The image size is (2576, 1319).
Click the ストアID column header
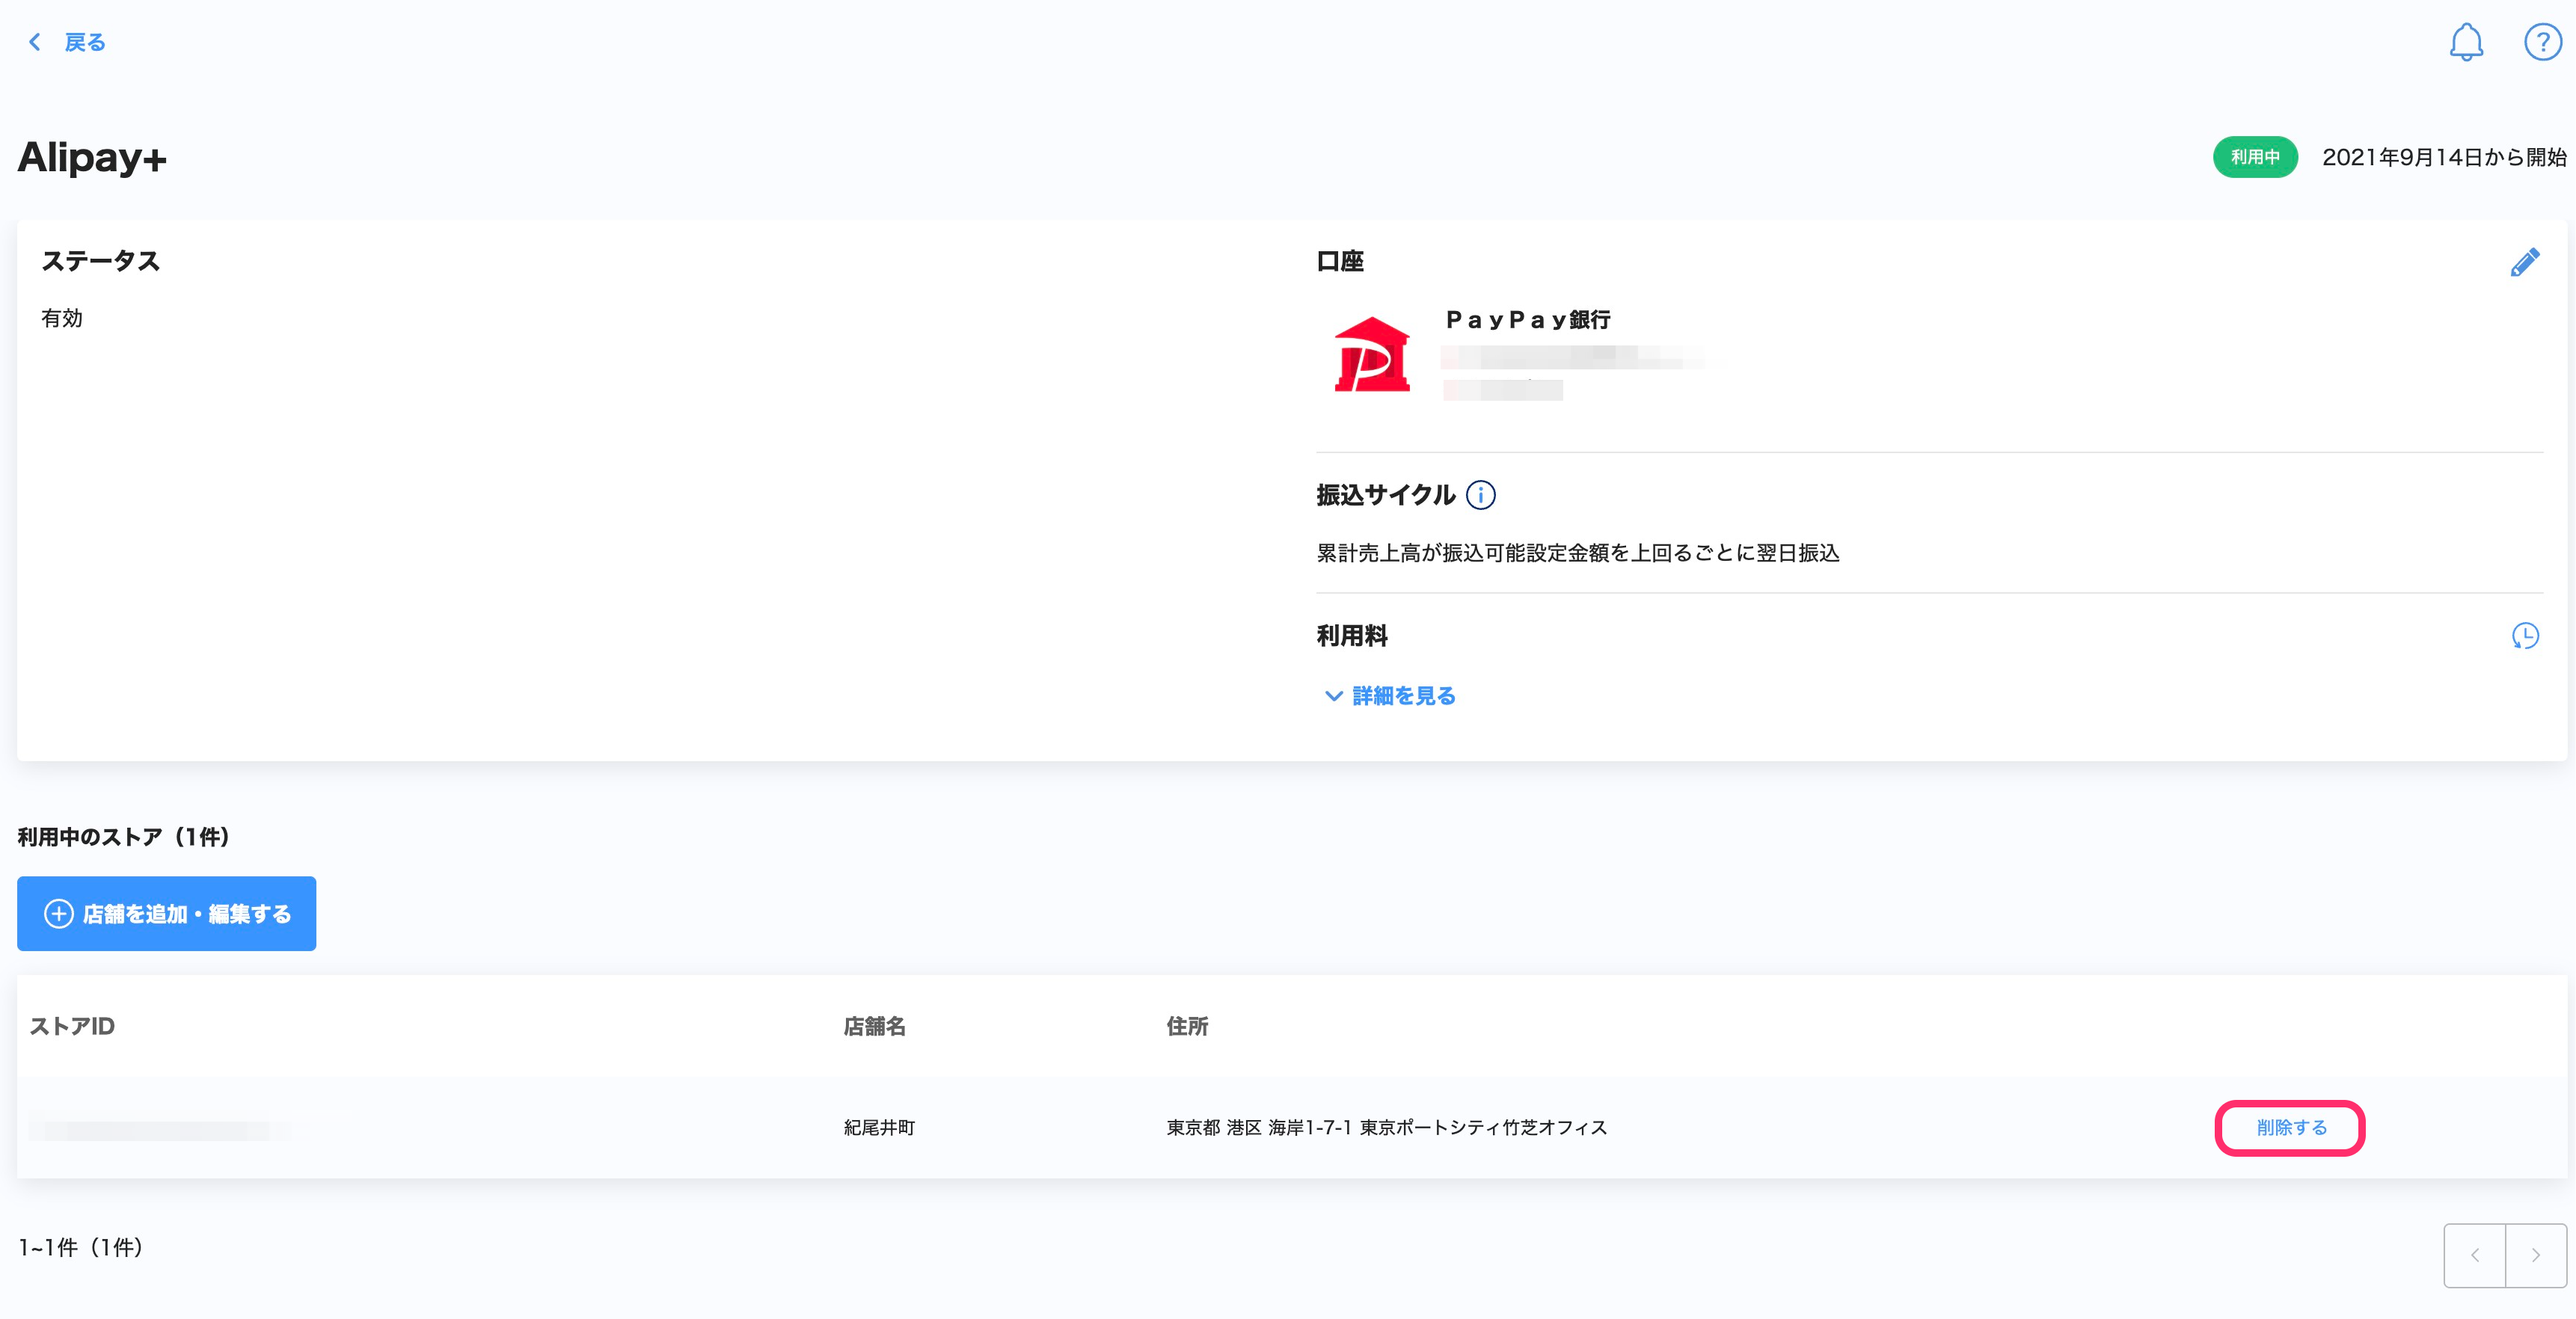tap(71, 1026)
